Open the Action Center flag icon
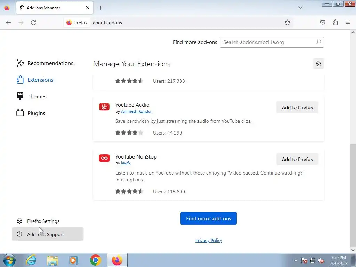356x267 pixels. click(x=304, y=260)
